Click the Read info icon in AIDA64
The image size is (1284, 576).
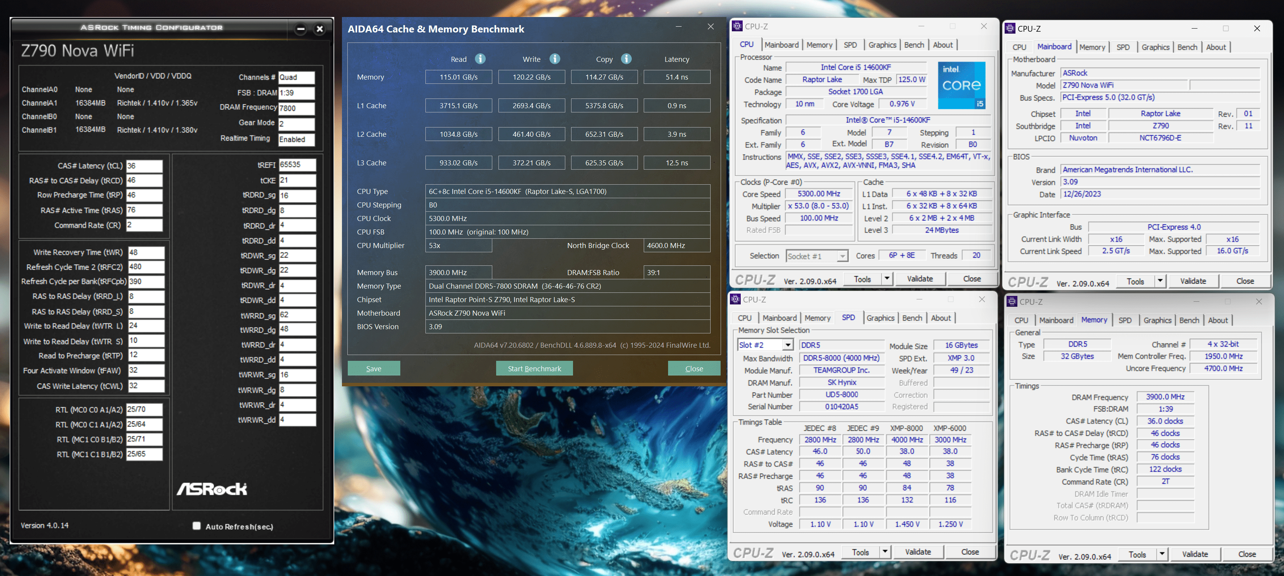(x=480, y=59)
